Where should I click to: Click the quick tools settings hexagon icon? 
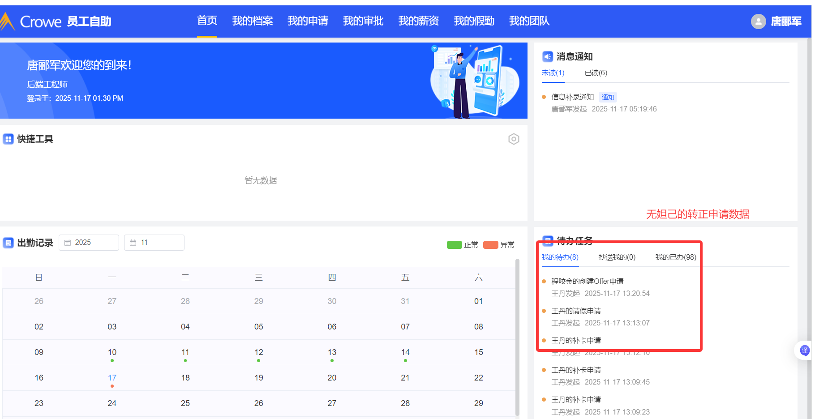514,139
